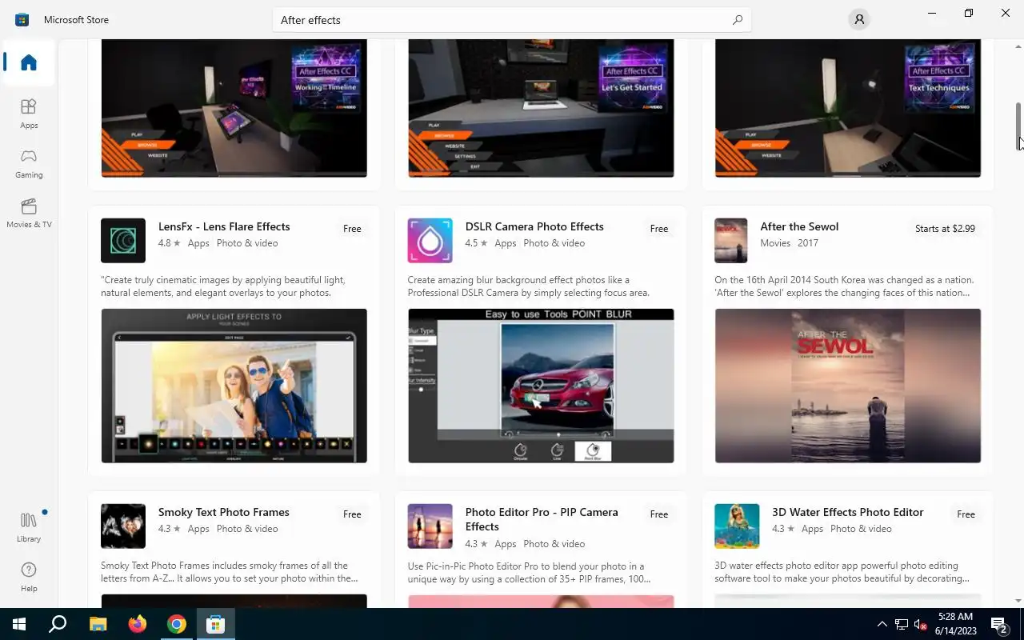Show hidden system tray icons
The height and width of the screenshot is (640, 1024).
pos(882,624)
